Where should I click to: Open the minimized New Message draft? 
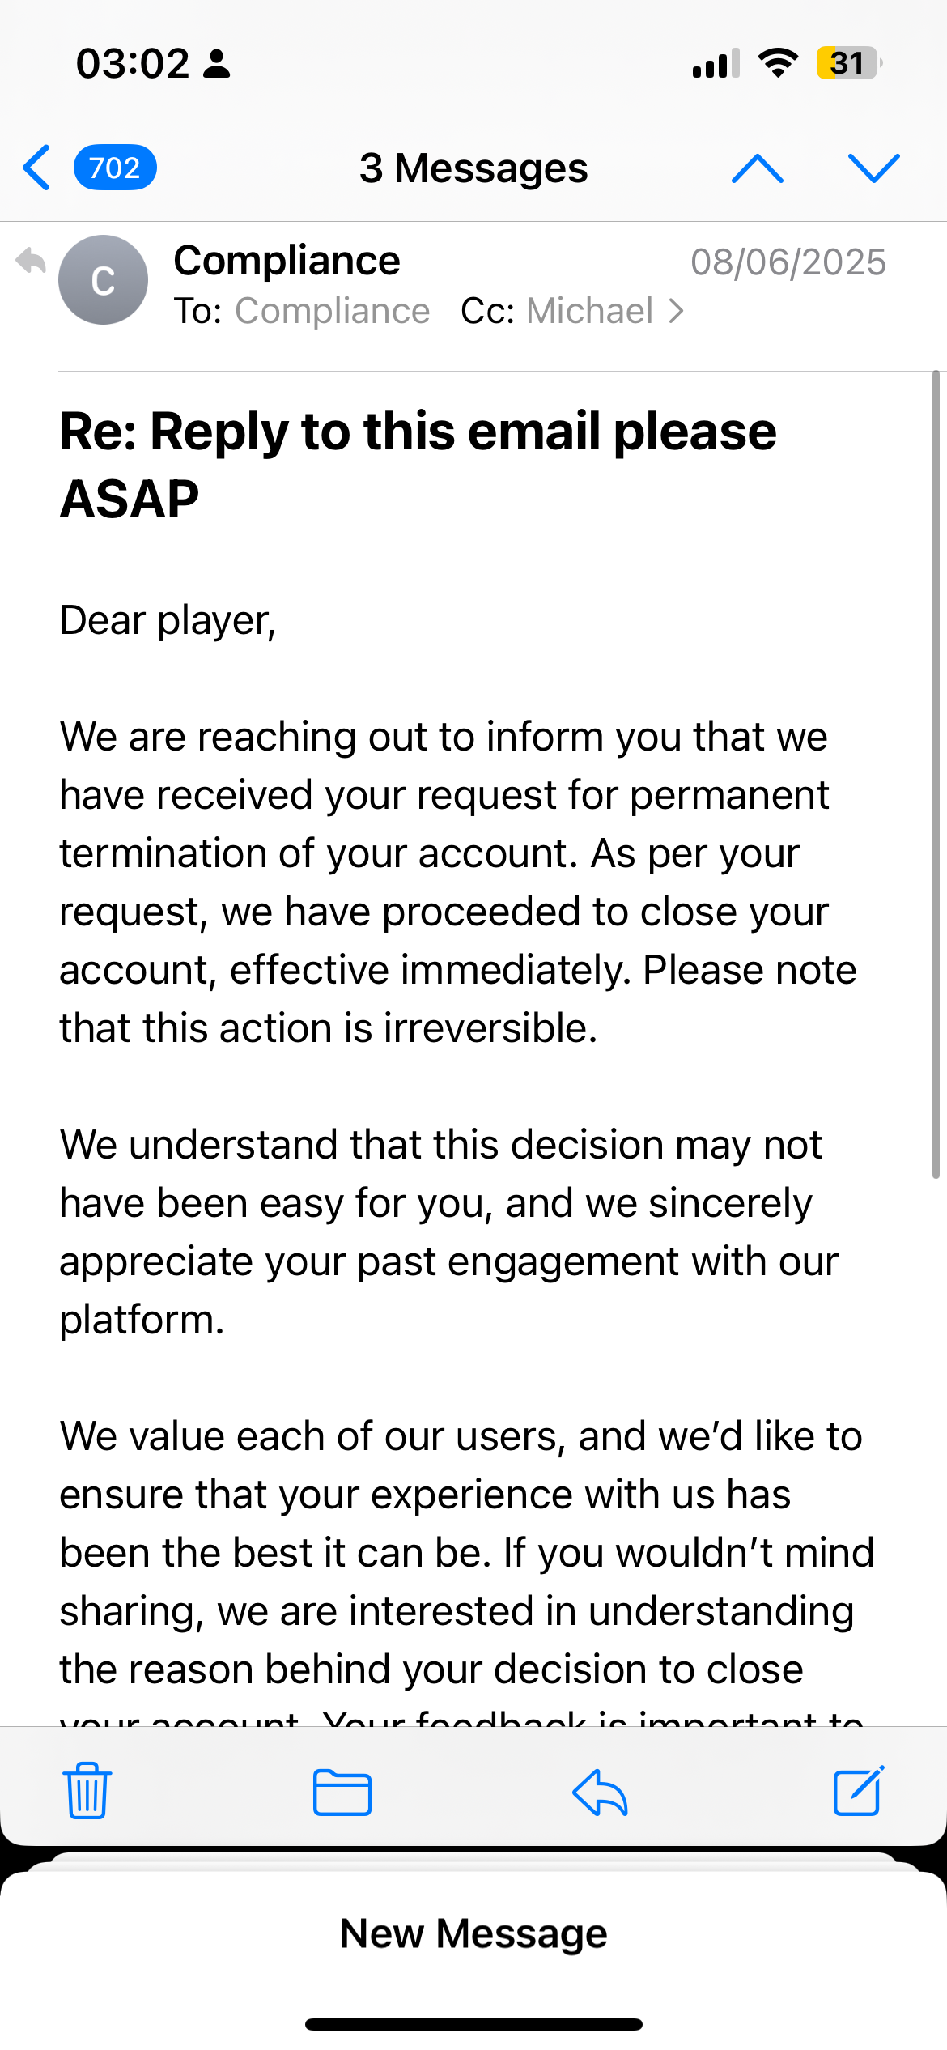tap(473, 1933)
